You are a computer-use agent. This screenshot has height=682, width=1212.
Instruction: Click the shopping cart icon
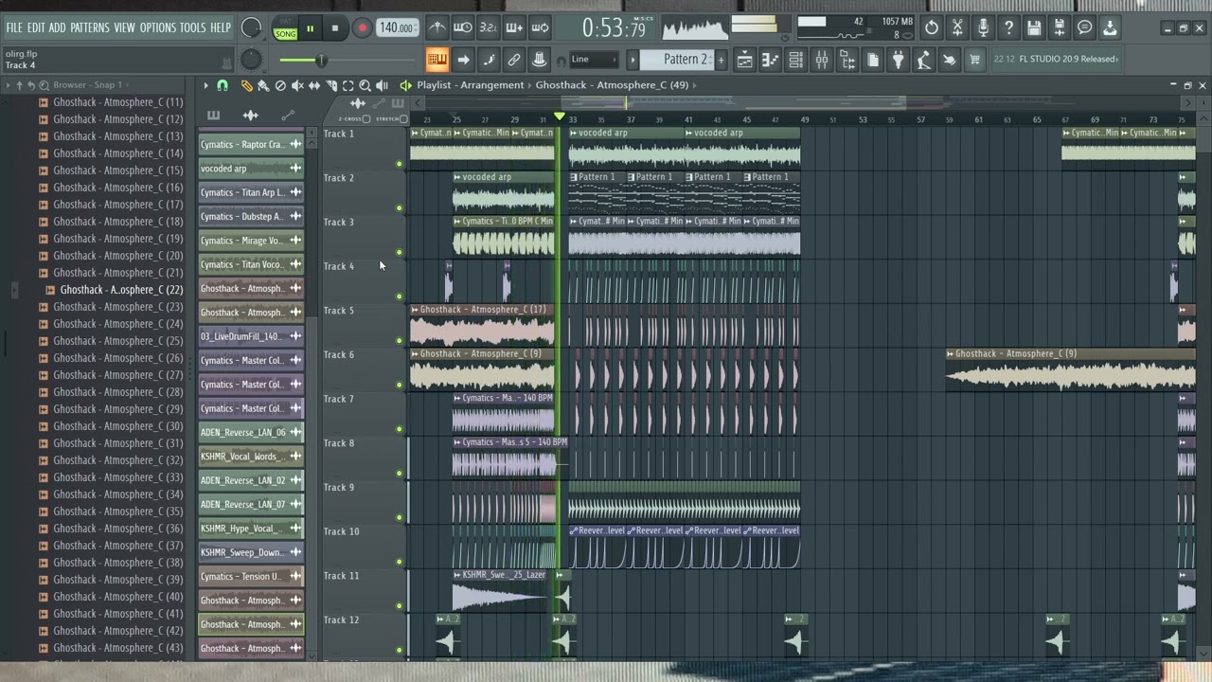click(x=974, y=60)
